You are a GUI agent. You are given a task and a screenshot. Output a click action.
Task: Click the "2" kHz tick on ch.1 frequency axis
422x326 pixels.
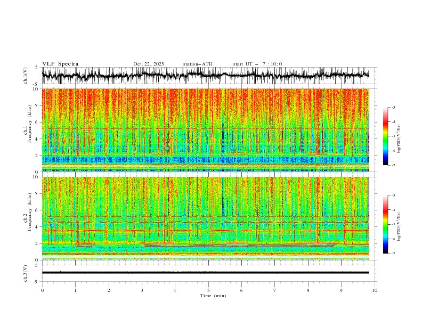(37, 156)
